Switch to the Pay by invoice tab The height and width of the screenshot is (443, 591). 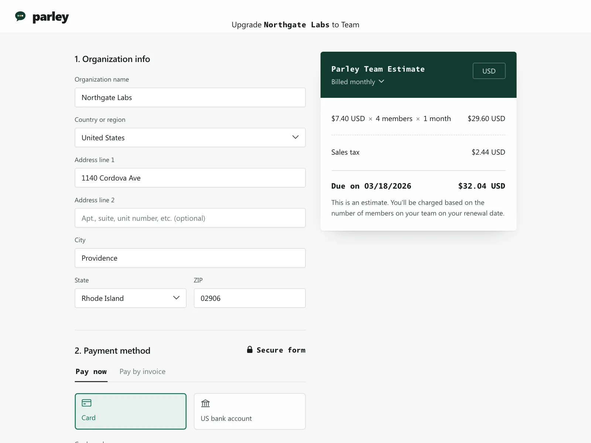pos(143,372)
